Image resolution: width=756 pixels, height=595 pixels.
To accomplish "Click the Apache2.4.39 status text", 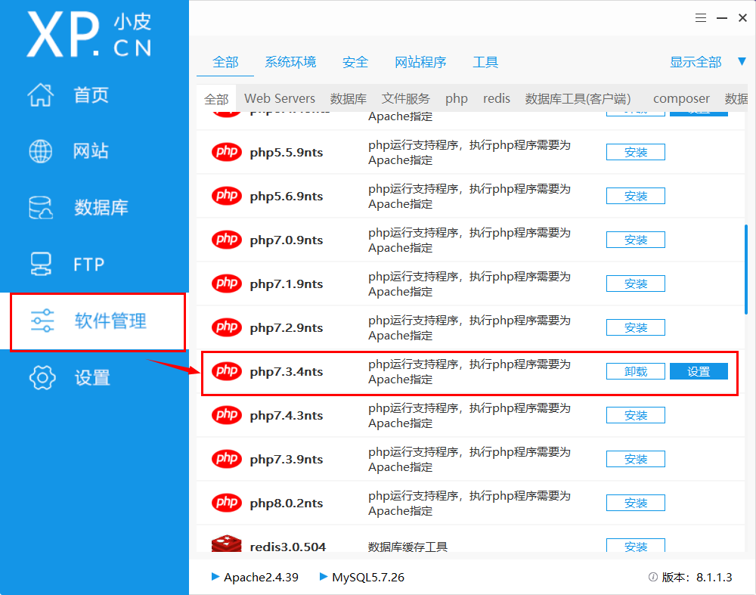I will click(261, 577).
